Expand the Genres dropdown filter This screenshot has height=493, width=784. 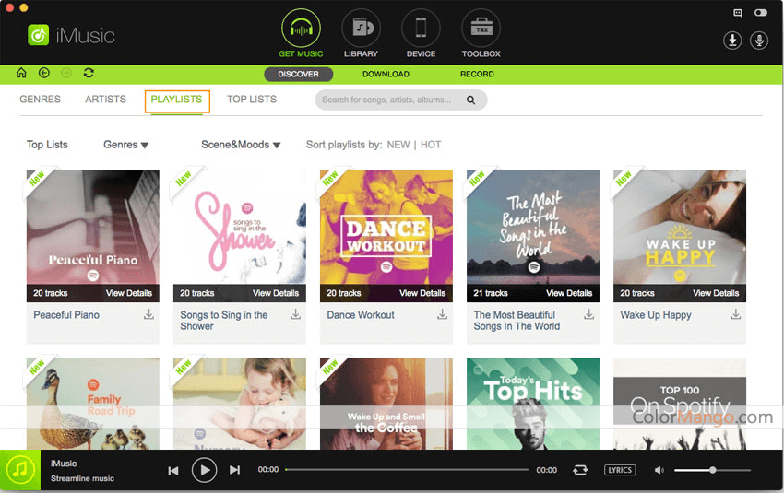125,145
